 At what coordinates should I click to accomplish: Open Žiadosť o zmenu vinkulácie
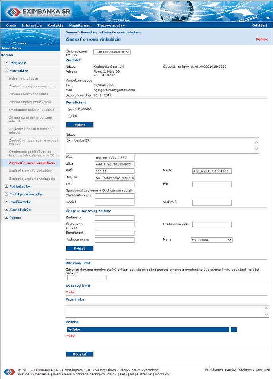tap(31, 171)
